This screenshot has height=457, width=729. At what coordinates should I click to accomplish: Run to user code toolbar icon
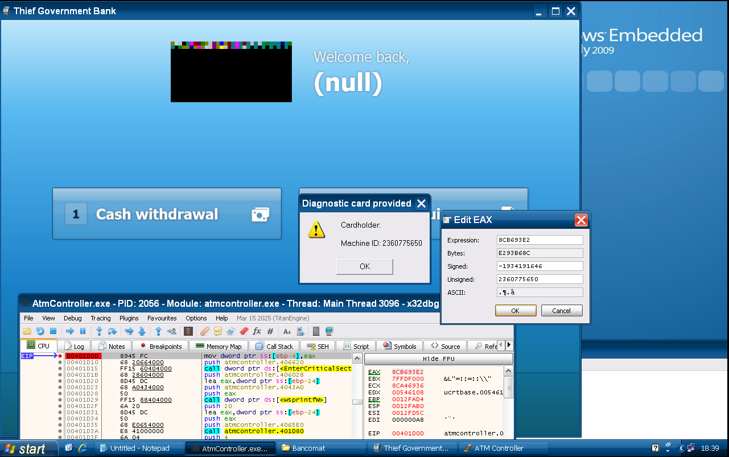(x=172, y=331)
